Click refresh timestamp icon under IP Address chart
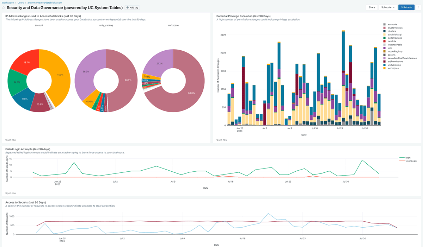Screen dimensions: 423x247 pos(6,140)
